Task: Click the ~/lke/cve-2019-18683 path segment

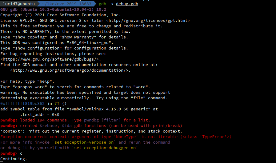Action: [67, 4]
